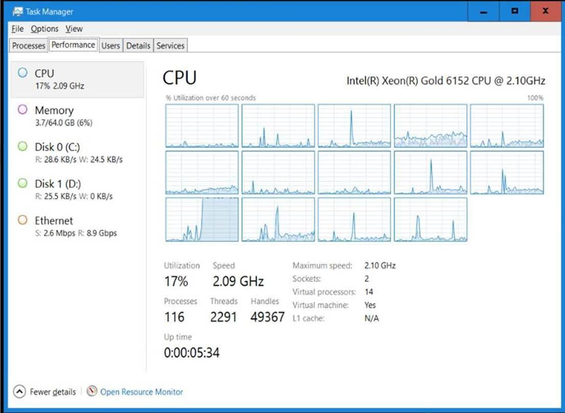Click the Resource Monitor gauge icon
This screenshot has height=413, width=565.
click(93, 392)
